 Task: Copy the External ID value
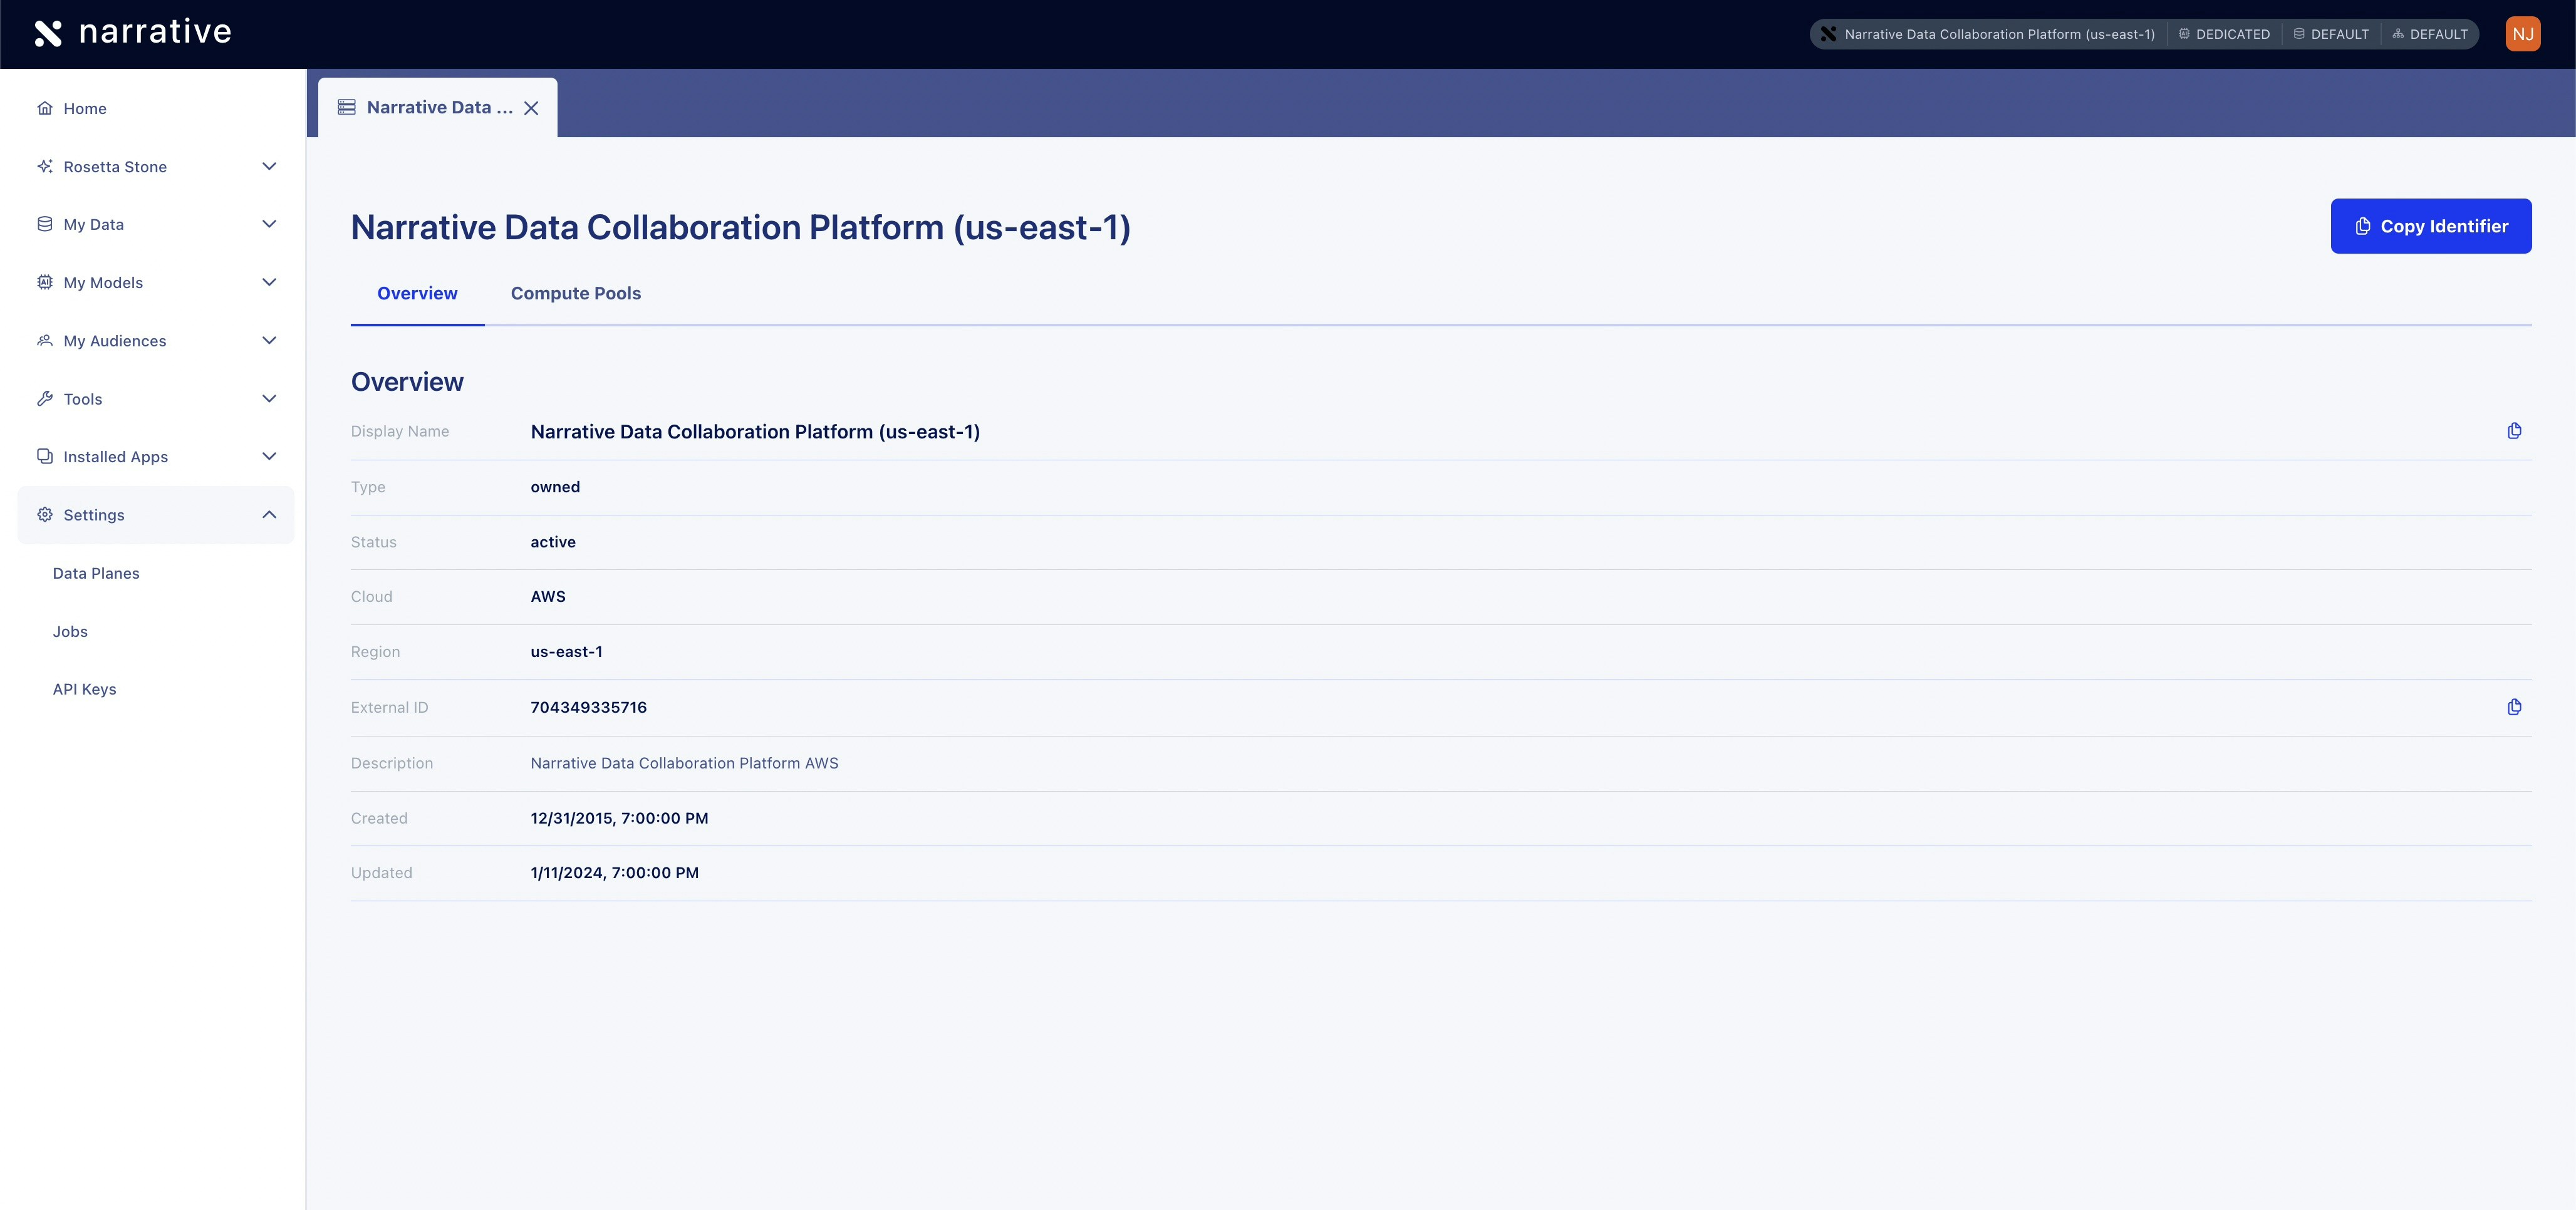[x=2515, y=707]
